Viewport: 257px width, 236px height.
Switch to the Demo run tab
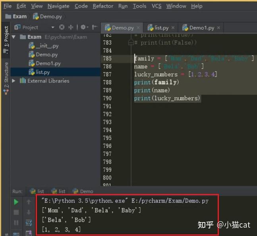coord(83,191)
